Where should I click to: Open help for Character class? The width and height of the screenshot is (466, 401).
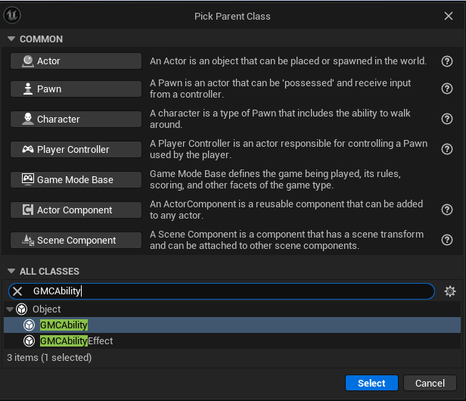[x=447, y=119]
